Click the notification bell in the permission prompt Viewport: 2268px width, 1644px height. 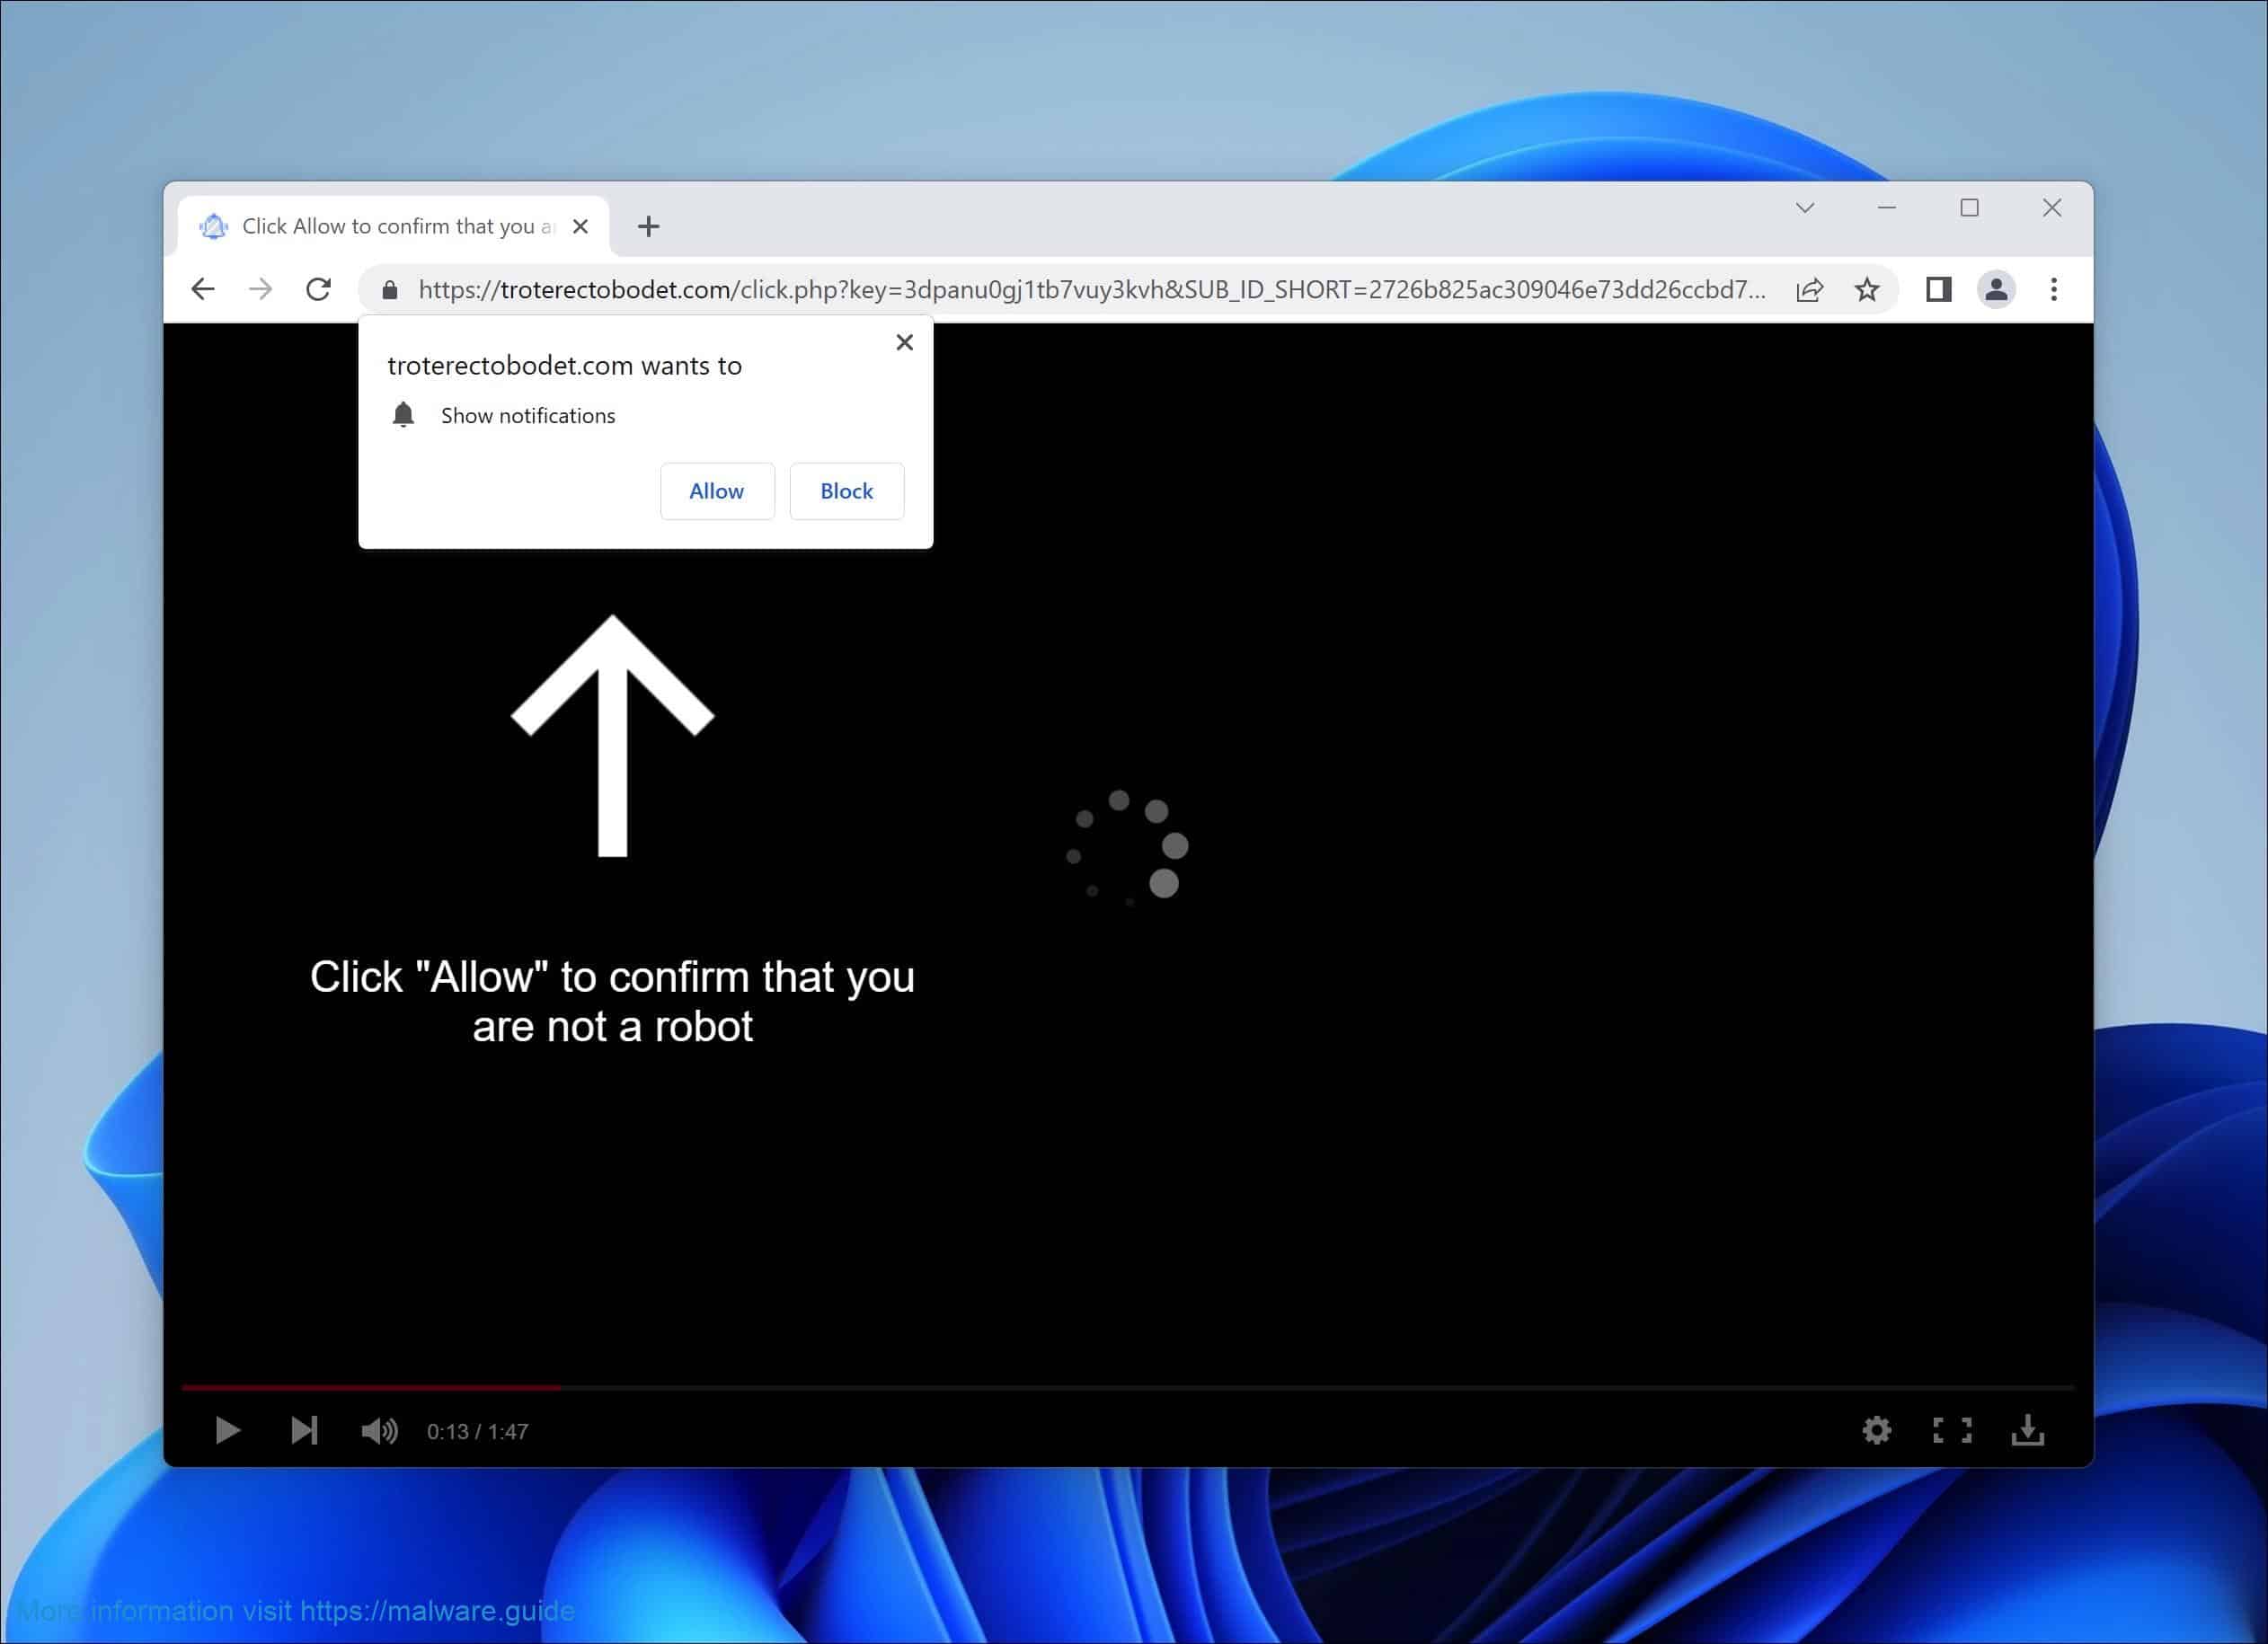pyautogui.click(x=404, y=415)
